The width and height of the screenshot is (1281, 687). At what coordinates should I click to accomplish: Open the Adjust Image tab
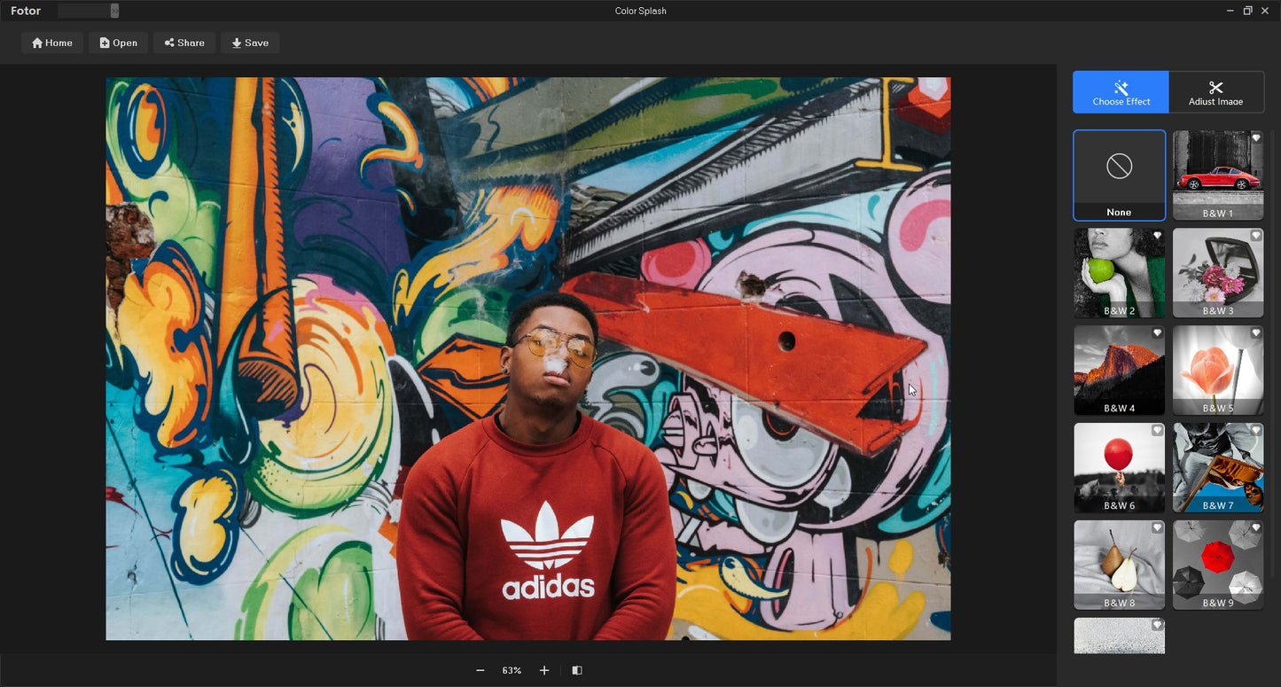click(1215, 92)
